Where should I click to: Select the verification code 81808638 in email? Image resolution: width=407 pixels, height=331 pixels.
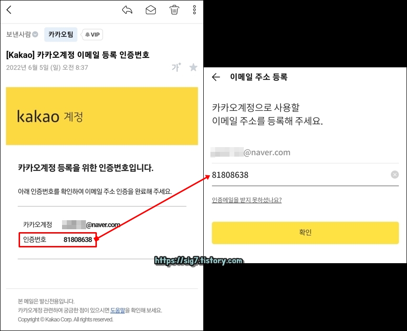click(78, 240)
